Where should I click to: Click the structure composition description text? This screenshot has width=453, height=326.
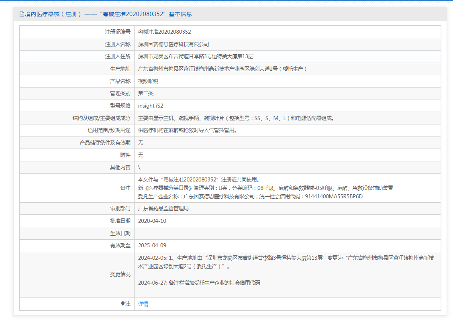(x=236, y=118)
